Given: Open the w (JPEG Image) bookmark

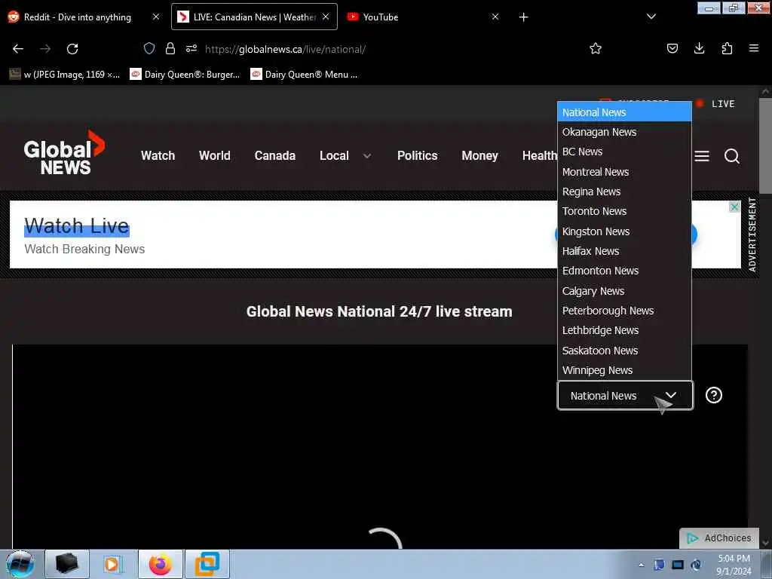Looking at the screenshot, I should (65, 75).
